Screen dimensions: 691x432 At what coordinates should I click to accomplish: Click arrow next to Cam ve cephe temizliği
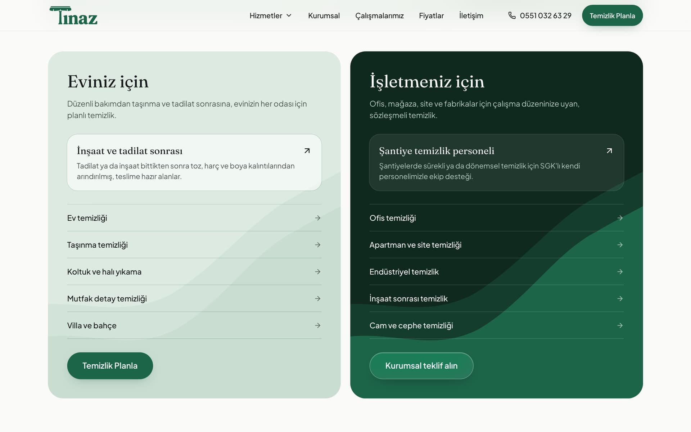(x=620, y=325)
